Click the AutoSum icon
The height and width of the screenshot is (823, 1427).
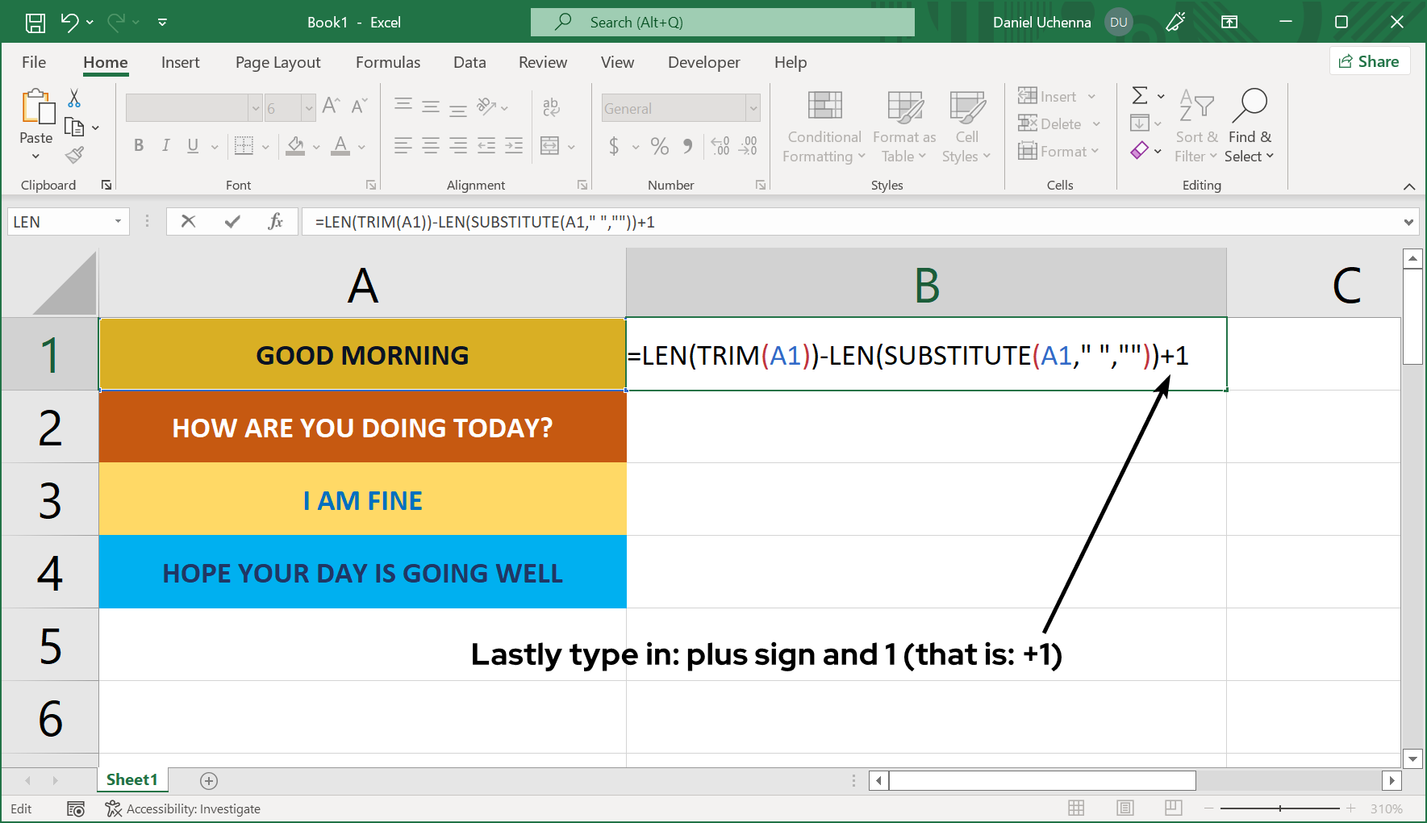[1140, 95]
